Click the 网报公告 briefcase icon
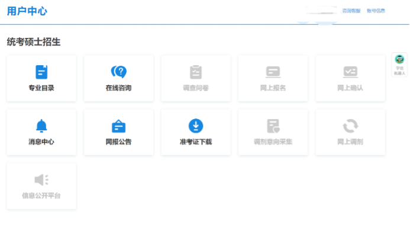This screenshot has height=228, width=410. tap(119, 126)
